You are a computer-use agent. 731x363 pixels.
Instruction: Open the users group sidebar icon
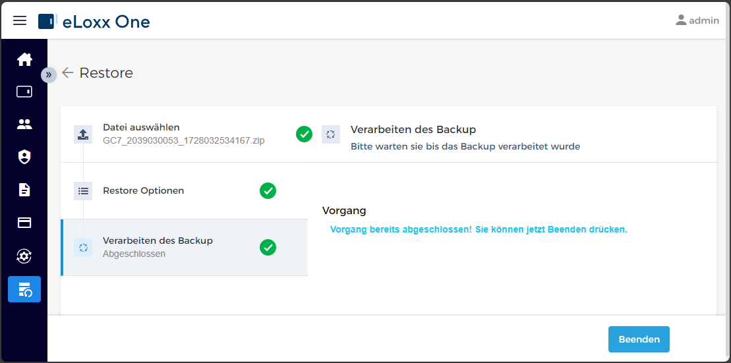coord(24,125)
